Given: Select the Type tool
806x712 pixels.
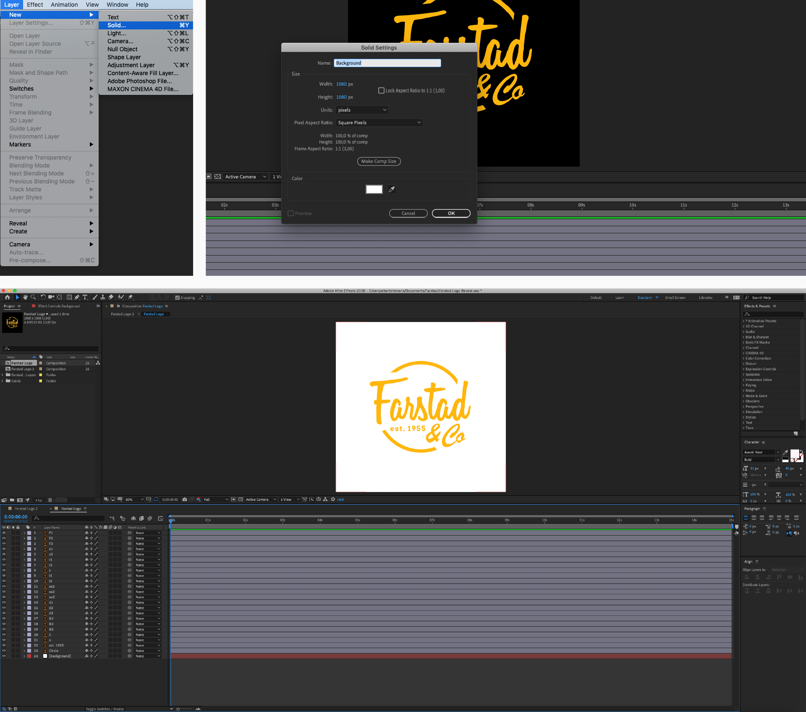Looking at the screenshot, I should pos(85,297).
